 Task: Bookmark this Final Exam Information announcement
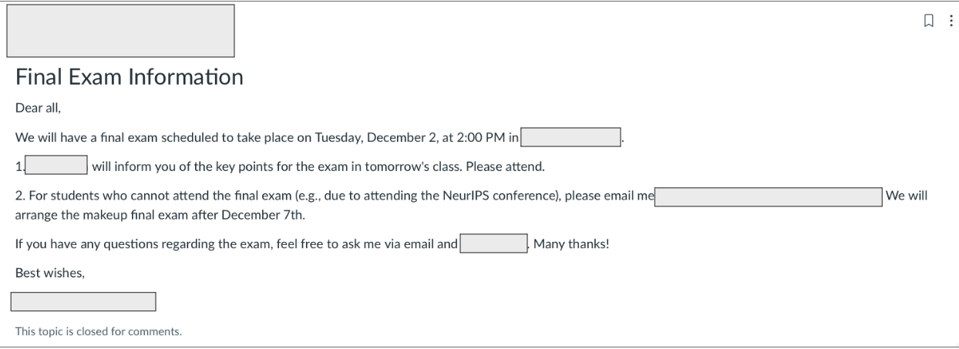(x=929, y=21)
